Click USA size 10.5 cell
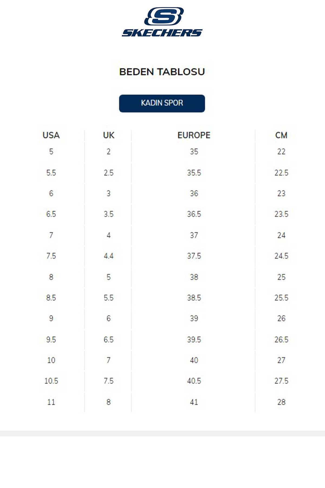The image size is (325, 488). [51, 381]
